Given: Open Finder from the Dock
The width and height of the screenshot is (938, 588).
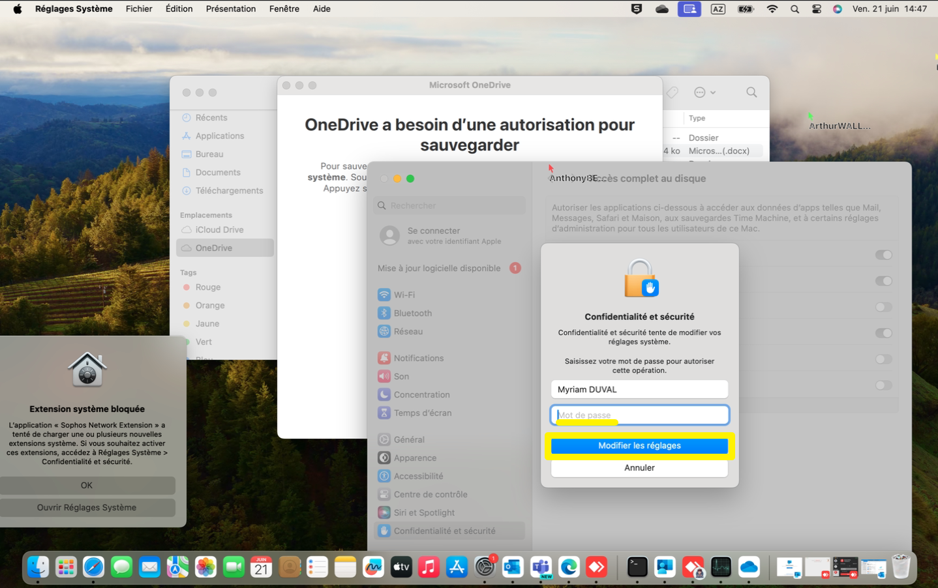Looking at the screenshot, I should coord(38,567).
